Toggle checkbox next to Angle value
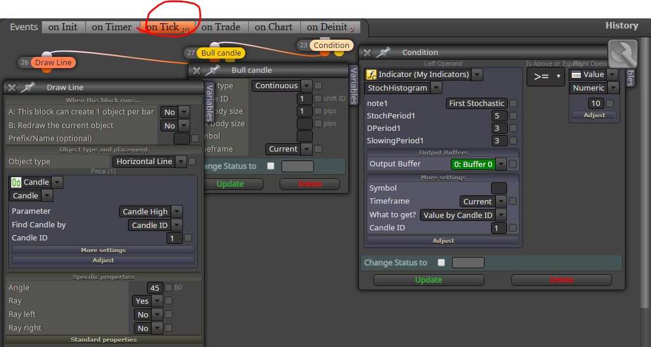 click(x=169, y=288)
